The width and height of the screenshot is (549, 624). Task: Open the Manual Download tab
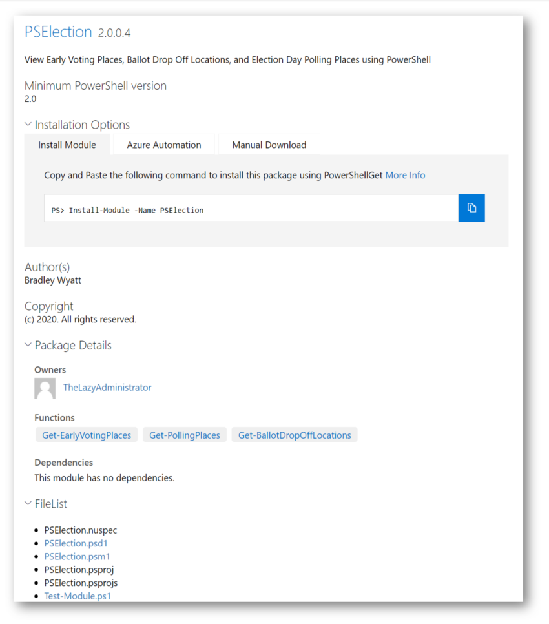click(269, 145)
